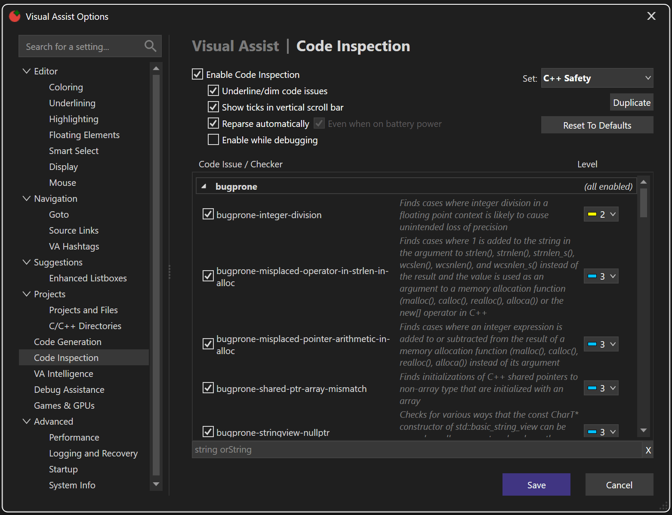Open Startup settings page
The height and width of the screenshot is (515, 672).
click(x=63, y=469)
